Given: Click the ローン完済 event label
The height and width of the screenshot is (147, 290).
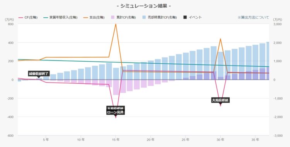Looking at the screenshot, I should tap(115, 112).
